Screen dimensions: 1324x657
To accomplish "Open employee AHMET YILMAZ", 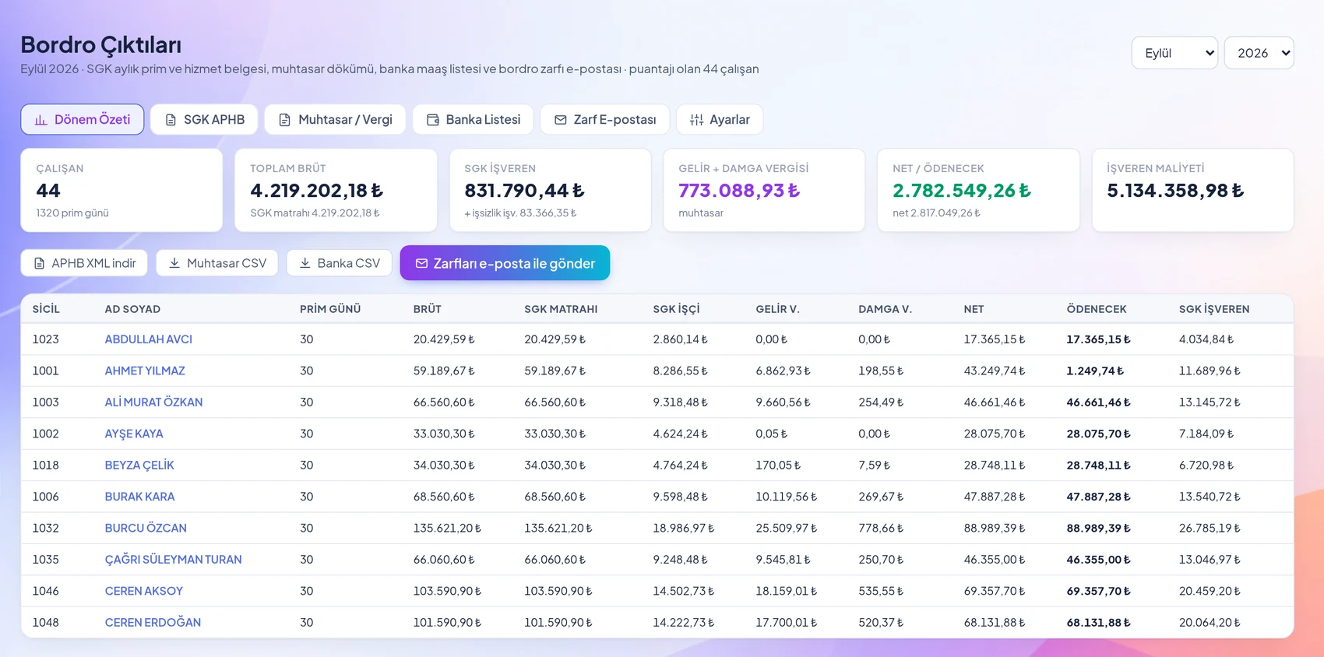I will pyautogui.click(x=145, y=371).
